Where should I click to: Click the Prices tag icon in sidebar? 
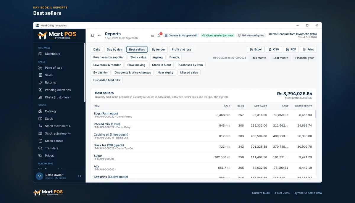(x=40, y=156)
